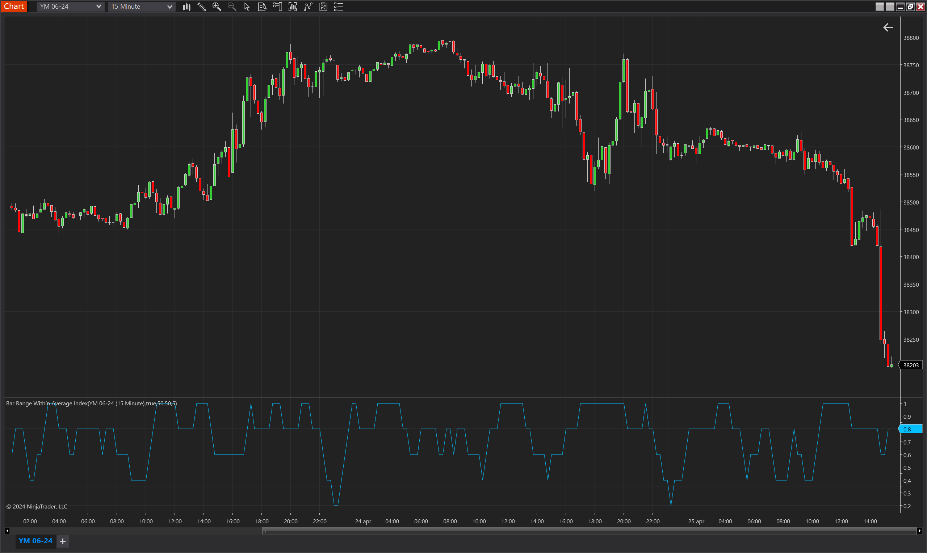Open the Drawing Tools pencil menu

[x=202, y=7]
